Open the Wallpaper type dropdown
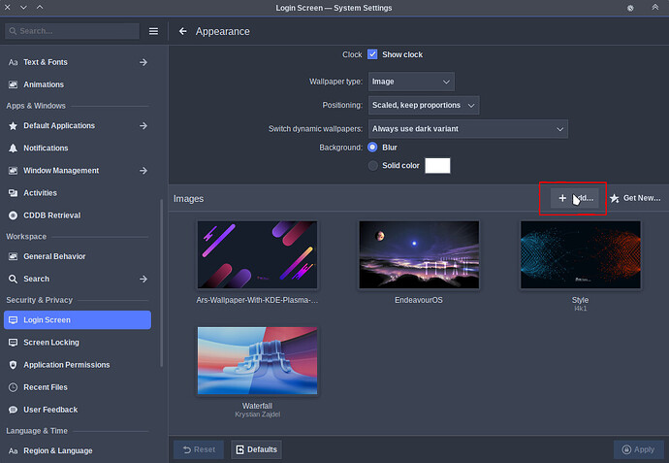This screenshot has height=463, width=669. pos(411,82)
